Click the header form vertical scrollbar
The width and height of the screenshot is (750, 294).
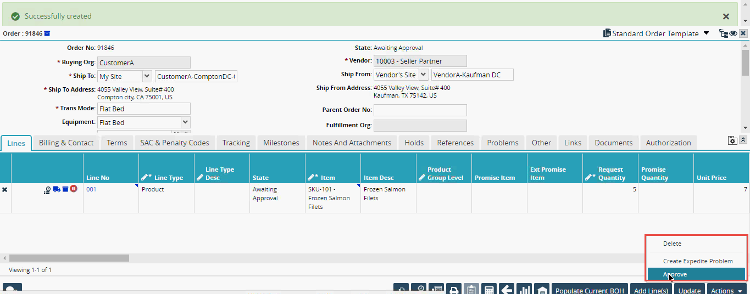point(745,62)
